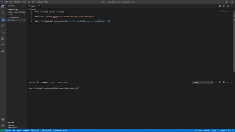Click Spaces: 4 indentation setting
Viewport: 235px width, 132px height.
coord(207,131)
